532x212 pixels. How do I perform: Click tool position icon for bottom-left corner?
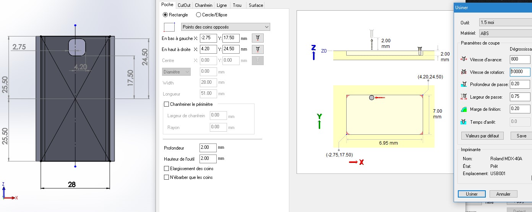(258, 38)
